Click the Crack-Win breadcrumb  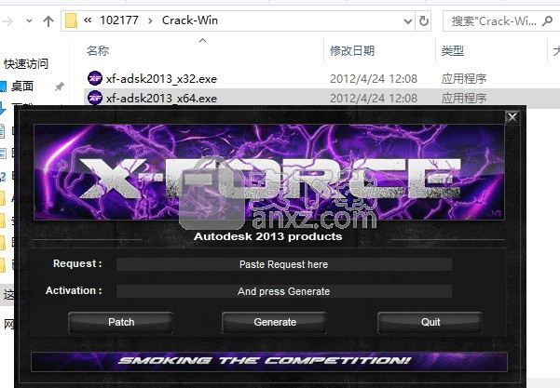click(x=190, y=20)
